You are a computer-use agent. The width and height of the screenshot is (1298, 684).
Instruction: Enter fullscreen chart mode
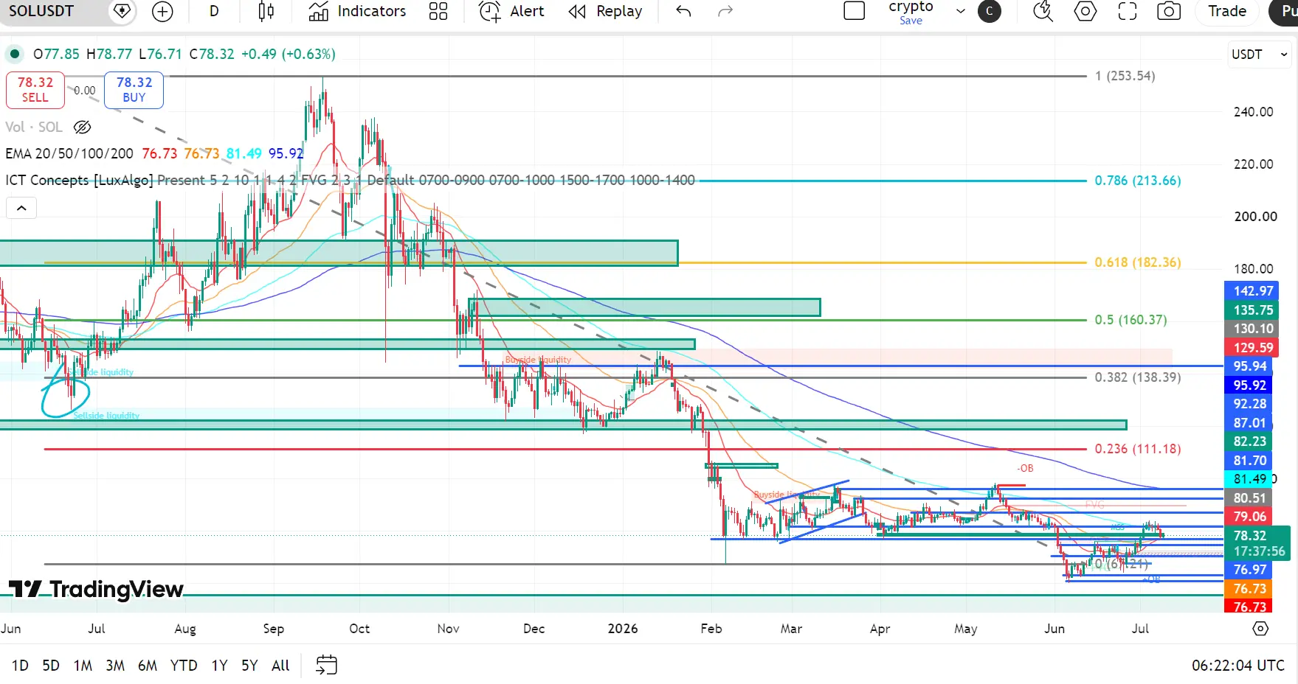point(1128,11)
